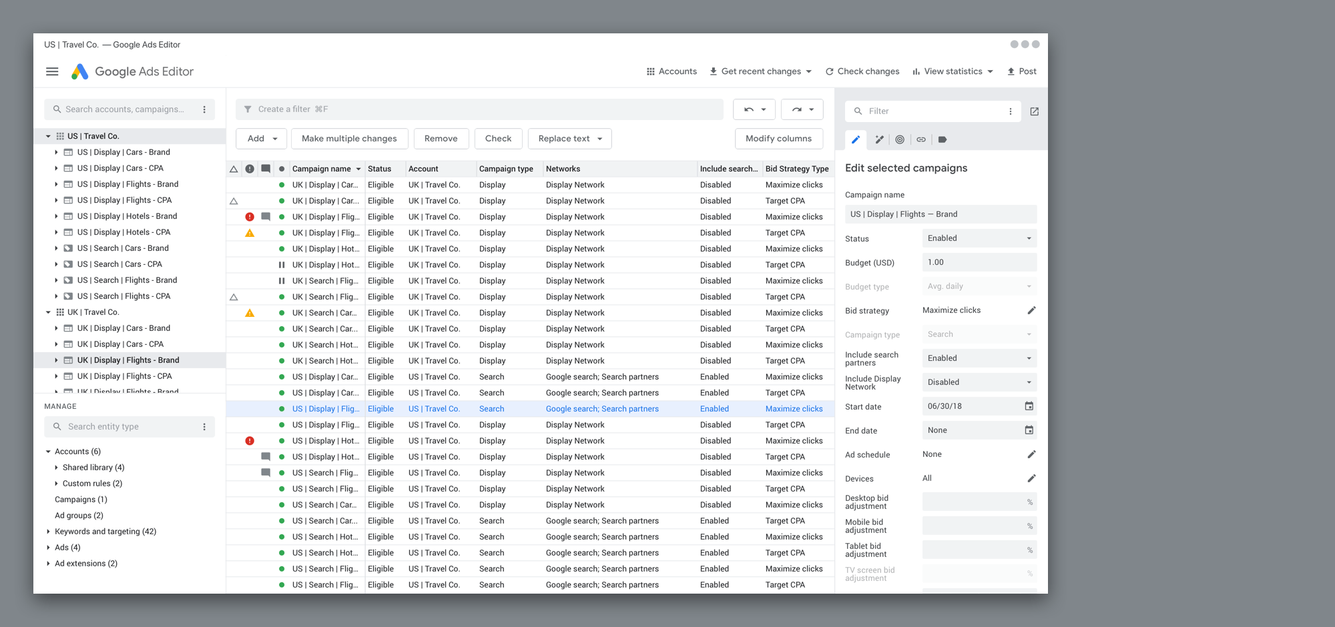Open the Accounts grid icon
Screen dimensions: 1335x627
[650, 71]
